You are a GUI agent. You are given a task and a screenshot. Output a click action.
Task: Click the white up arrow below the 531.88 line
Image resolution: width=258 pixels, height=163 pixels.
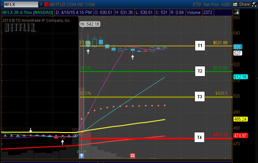[88, 51]
